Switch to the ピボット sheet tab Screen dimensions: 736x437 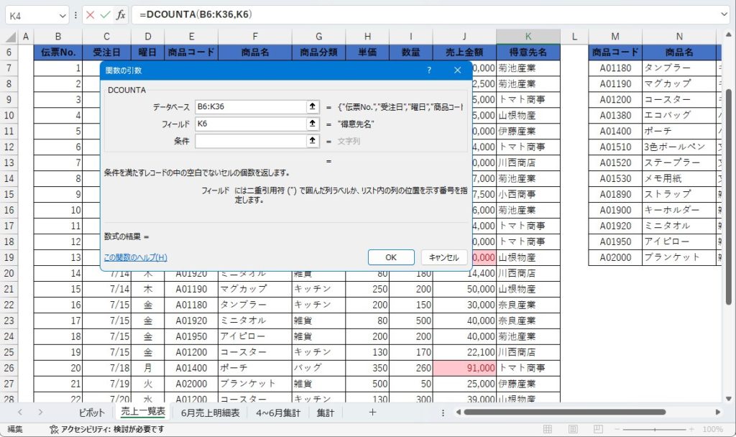tap(91, 413)
